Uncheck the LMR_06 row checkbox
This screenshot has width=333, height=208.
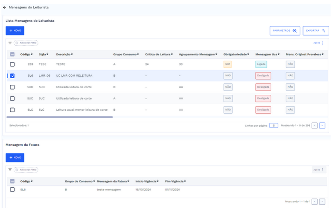(12, 76)
